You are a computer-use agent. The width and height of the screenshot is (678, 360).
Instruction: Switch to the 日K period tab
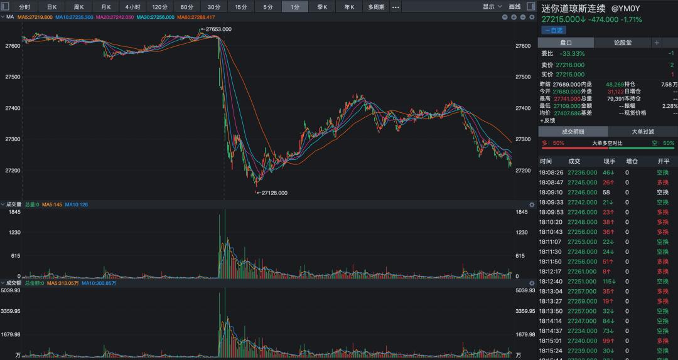click(x=51, y=7)
